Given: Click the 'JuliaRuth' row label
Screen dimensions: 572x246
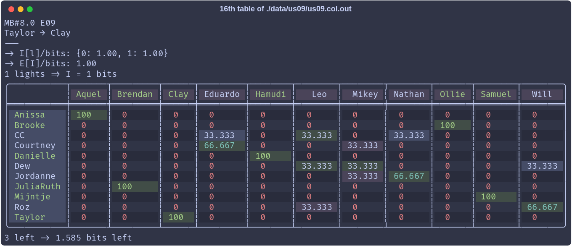Looking at the screenshot, I should 37,186.
